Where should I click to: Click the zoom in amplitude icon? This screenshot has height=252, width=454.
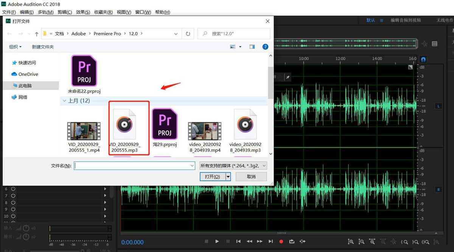(x=351, y=241)
